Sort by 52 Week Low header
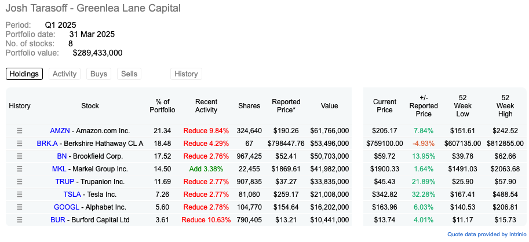Image resolution: width=529 pixels, height=242 pixels. point(462,106)
